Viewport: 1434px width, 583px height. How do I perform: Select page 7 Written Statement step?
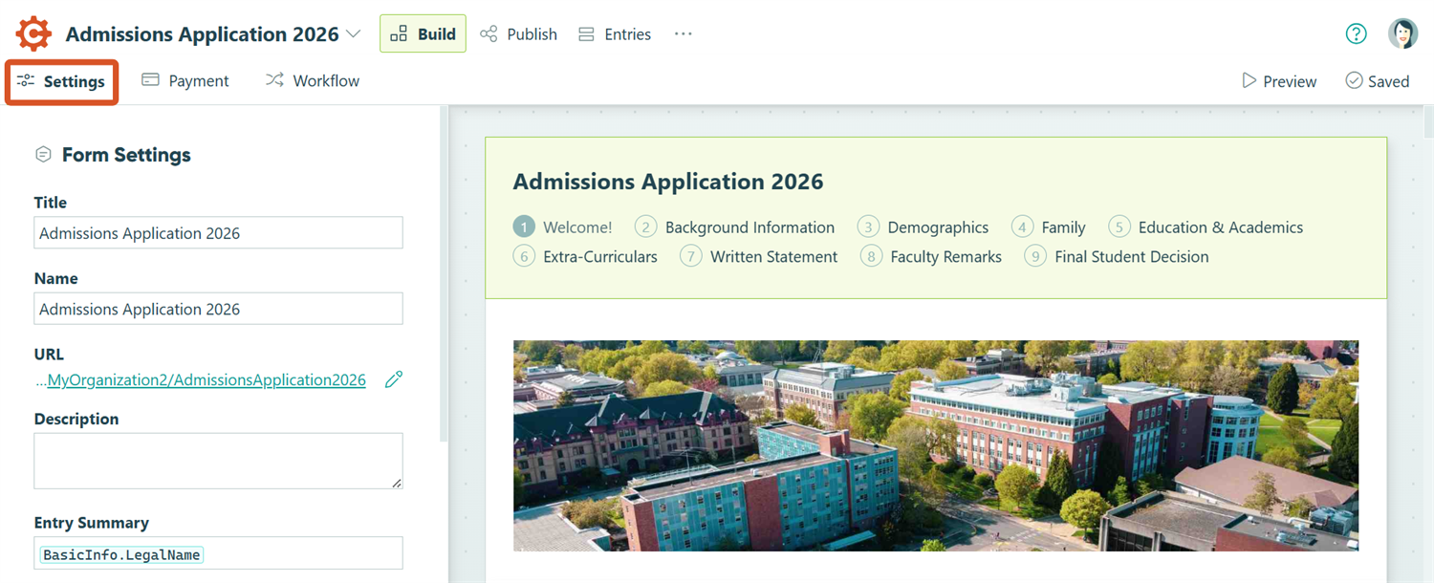(759, 256)
